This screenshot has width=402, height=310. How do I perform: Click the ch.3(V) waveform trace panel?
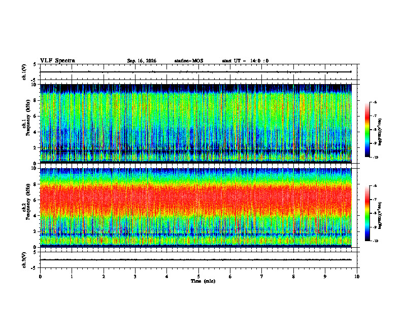point(198,260)
